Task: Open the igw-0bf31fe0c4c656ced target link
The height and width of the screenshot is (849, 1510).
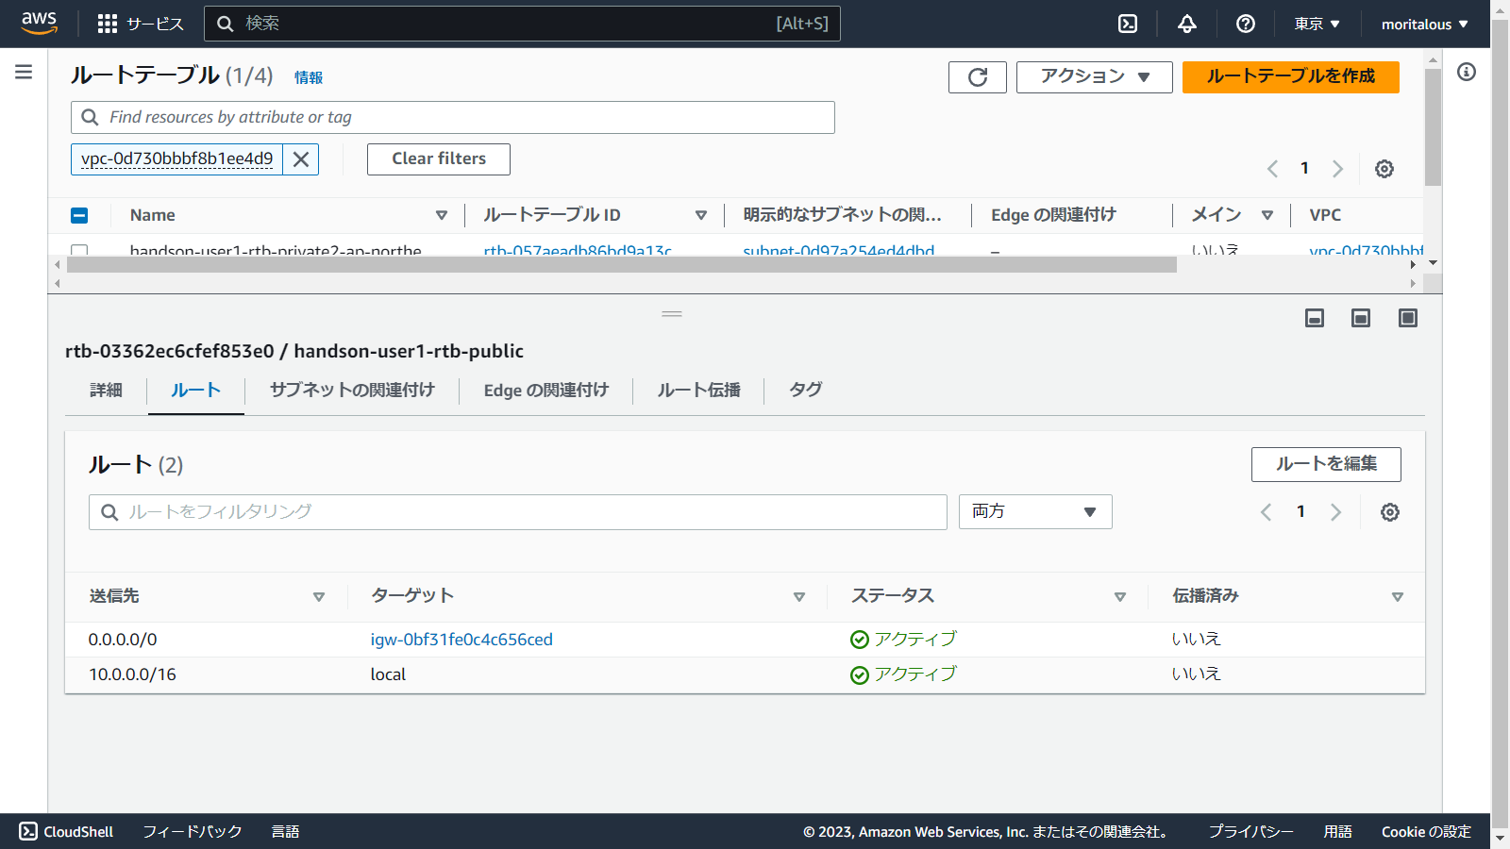Action: [x=461, y=640]
